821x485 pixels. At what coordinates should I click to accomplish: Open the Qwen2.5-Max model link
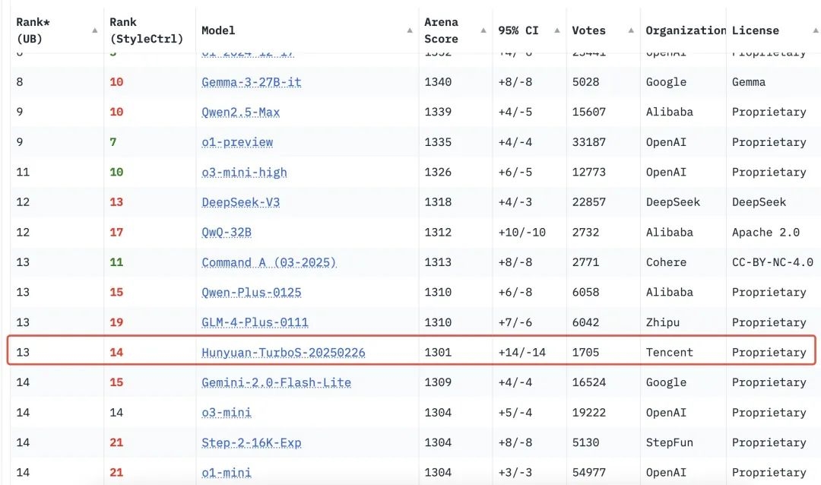pos(241,113)
